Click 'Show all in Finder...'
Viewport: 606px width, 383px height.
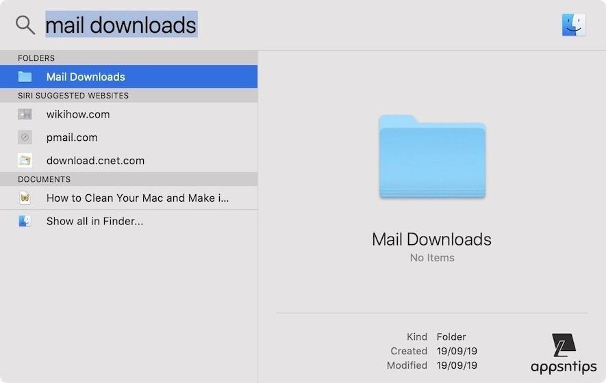pyautogui.click(x=94, y=221)
